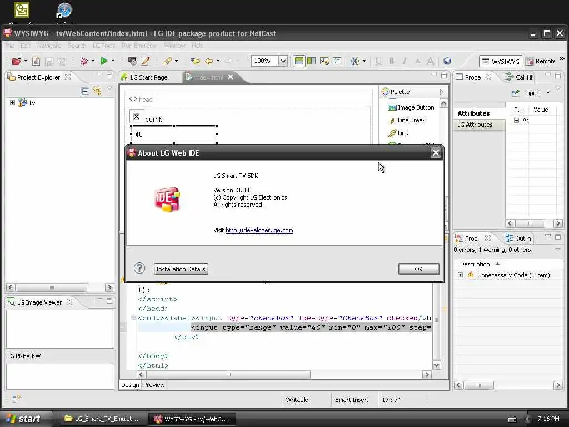
Task: Open the Help menu
Action: [197, 46]
